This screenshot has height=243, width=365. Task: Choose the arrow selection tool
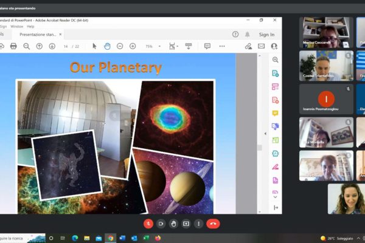pyautogui.click(x=94, y=46)
